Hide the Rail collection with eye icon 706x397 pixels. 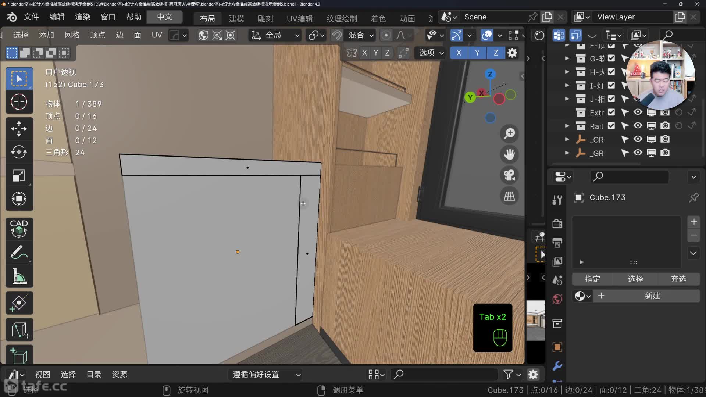tap(638, 126)
